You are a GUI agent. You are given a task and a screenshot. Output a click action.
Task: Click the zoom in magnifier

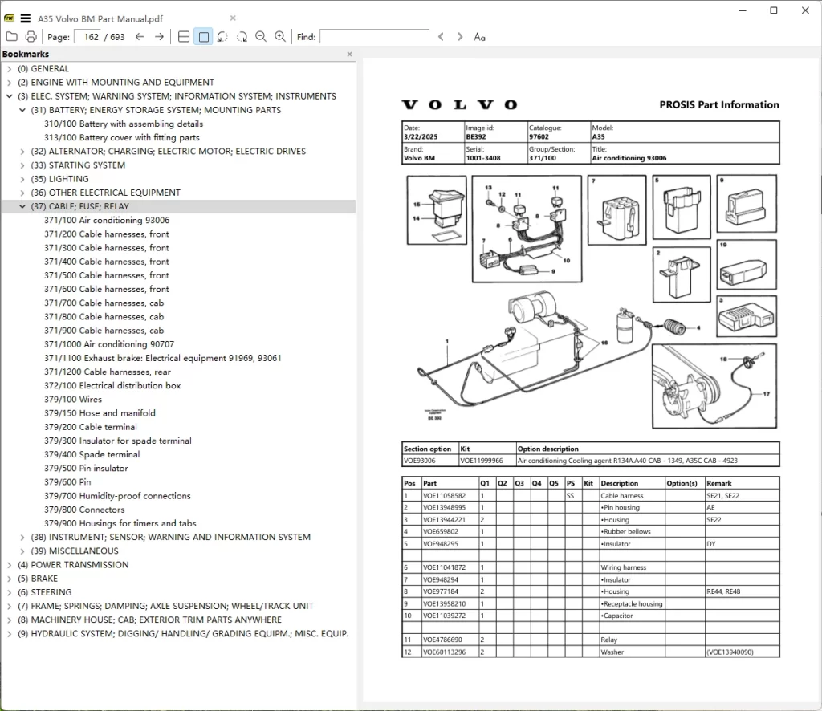point(280,37)
